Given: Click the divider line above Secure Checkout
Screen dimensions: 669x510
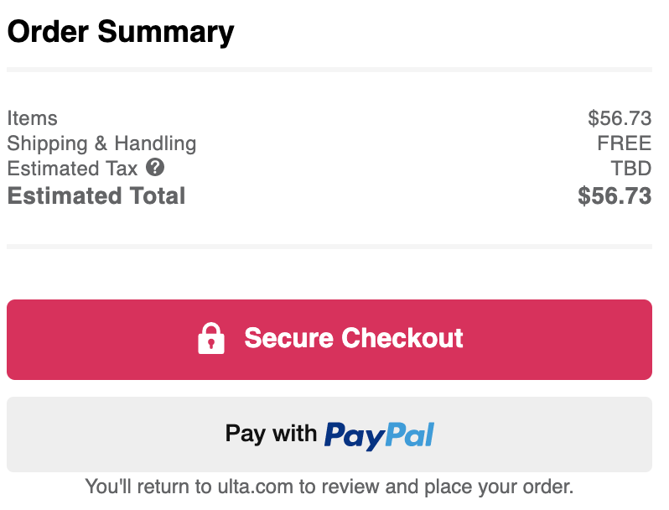Looking at the screenshot, I should pyautogui.click(x=329, y=247).
